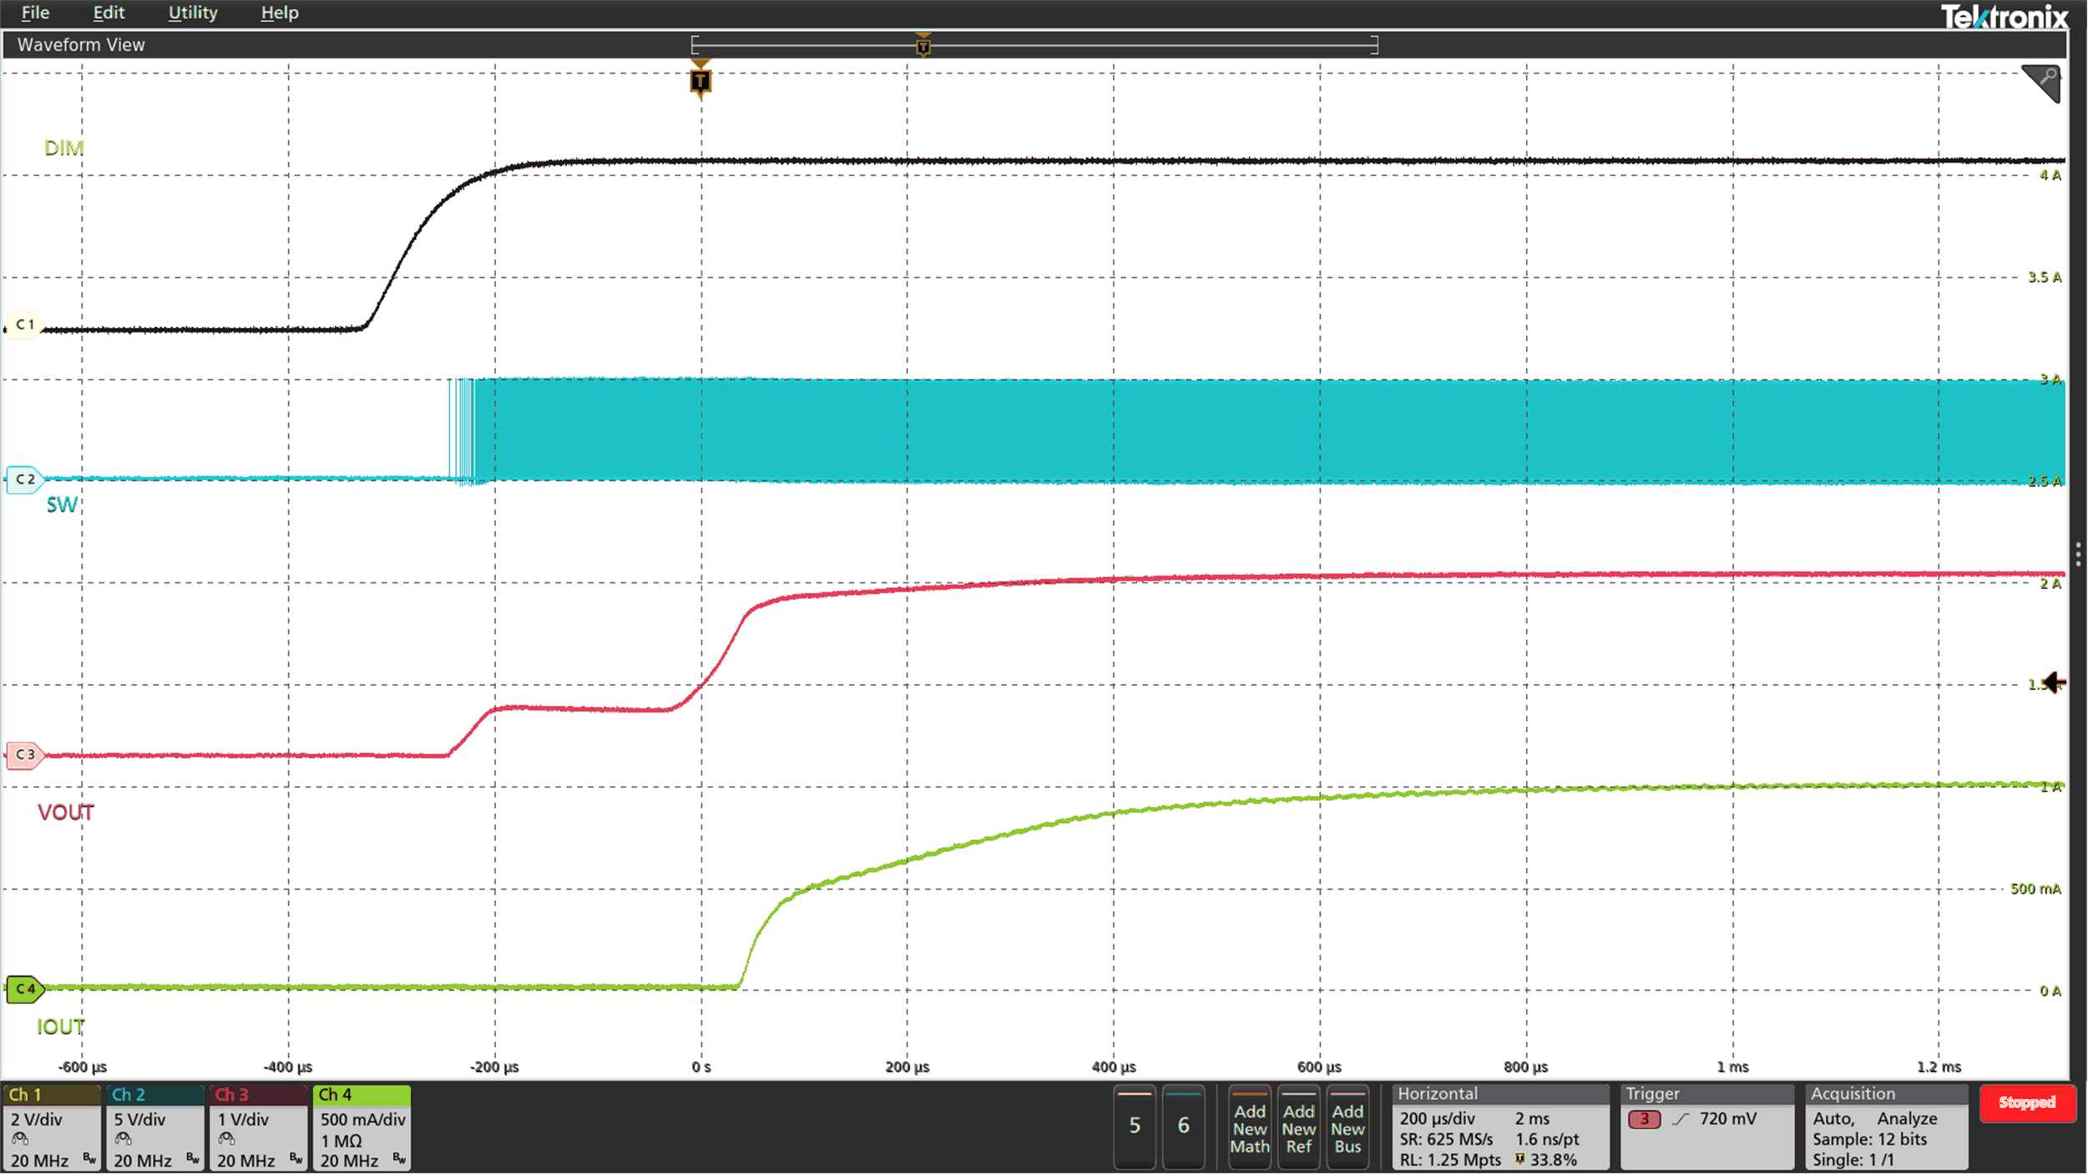2088x1174 pixels.
Task: Click the orange trigger position marker
Action: point(700,81)
